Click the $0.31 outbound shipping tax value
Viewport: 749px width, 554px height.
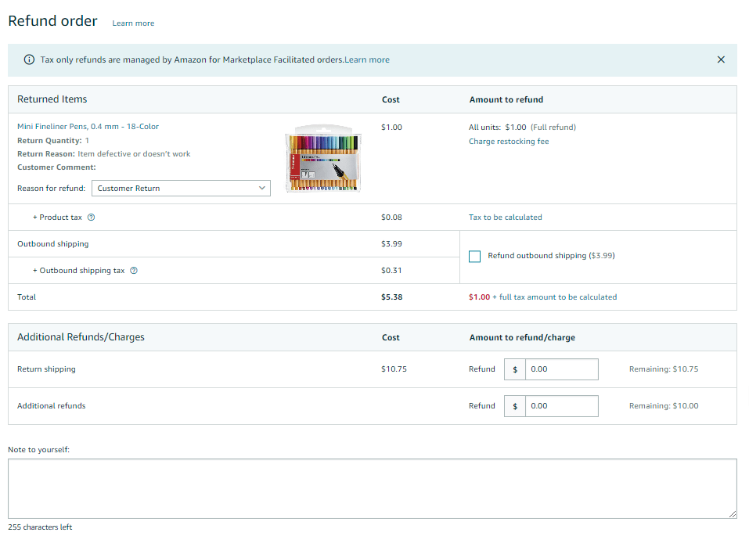pyautogui.click(x=391, y=270)
